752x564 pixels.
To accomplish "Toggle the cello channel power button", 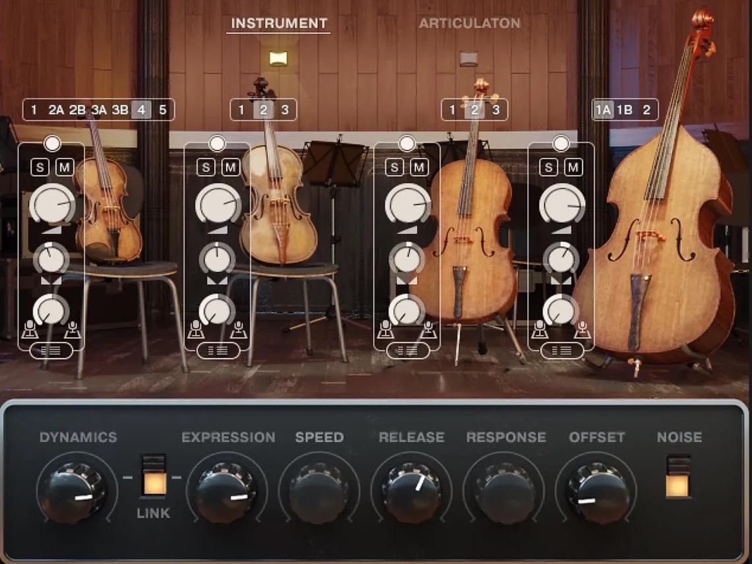I will (407, 143).
